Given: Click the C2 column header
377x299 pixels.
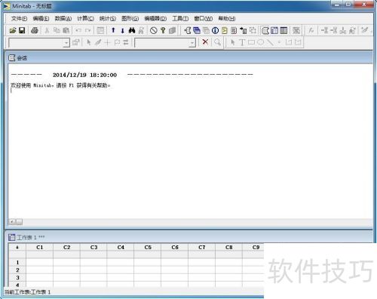Looking at the screenshot, I should (x=66, y=247).
